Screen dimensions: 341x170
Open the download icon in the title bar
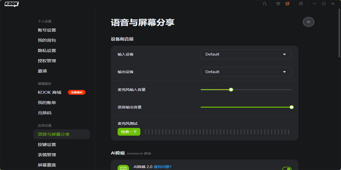[265, 4]
